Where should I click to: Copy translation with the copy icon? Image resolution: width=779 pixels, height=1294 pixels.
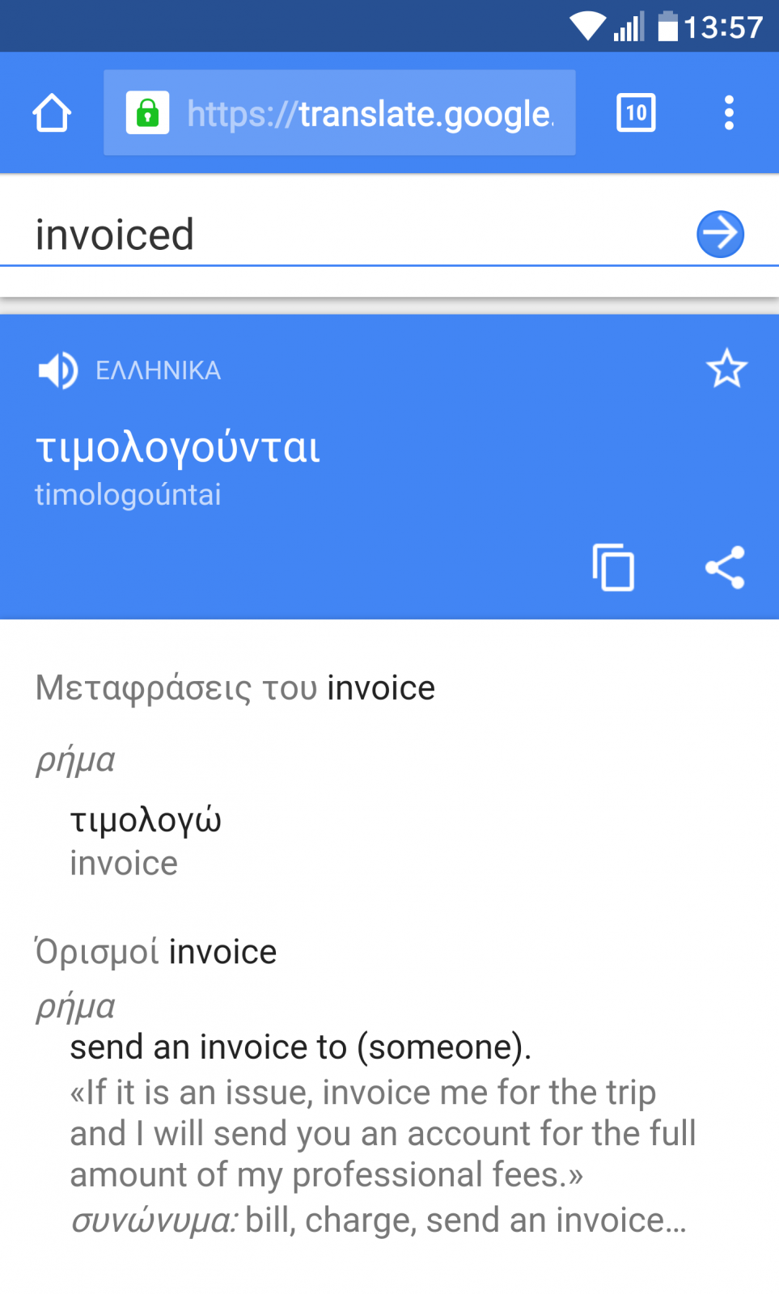click(613, 567)
